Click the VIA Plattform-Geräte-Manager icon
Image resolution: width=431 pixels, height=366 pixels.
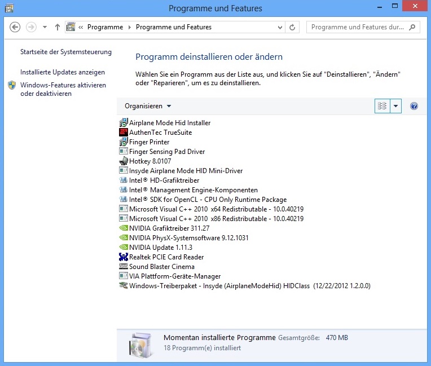point(124,276)
